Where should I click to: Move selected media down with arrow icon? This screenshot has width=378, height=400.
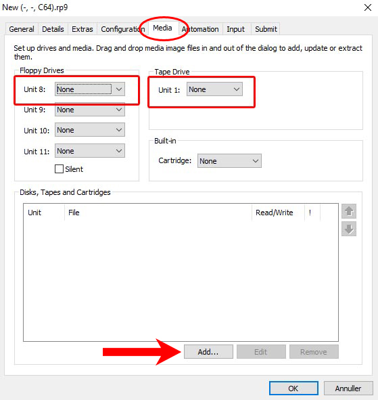[x=349, y=229]
